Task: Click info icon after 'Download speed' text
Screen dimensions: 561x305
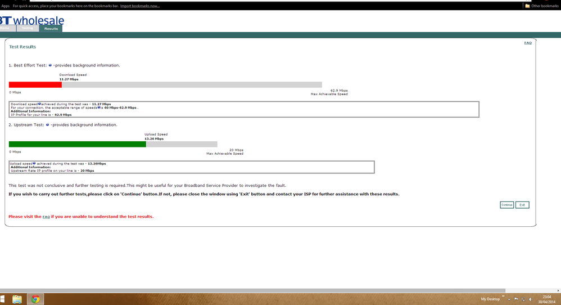Action: pos(39,104)
